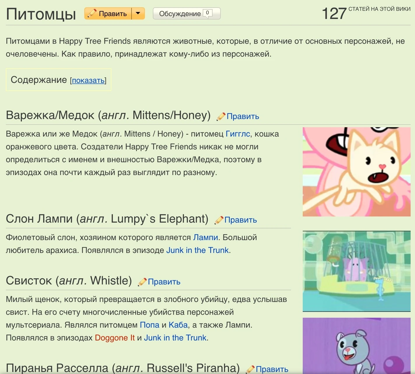Click the pencil icon beside Пиранья Расселла heading
415x374 pixels.
pos(251,369)
